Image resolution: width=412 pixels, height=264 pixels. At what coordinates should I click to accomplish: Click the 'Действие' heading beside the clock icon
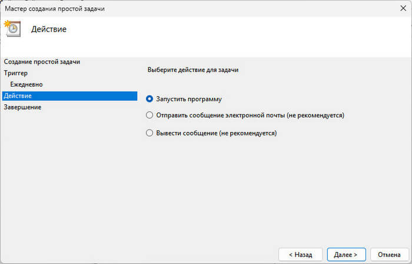point(49,29)
